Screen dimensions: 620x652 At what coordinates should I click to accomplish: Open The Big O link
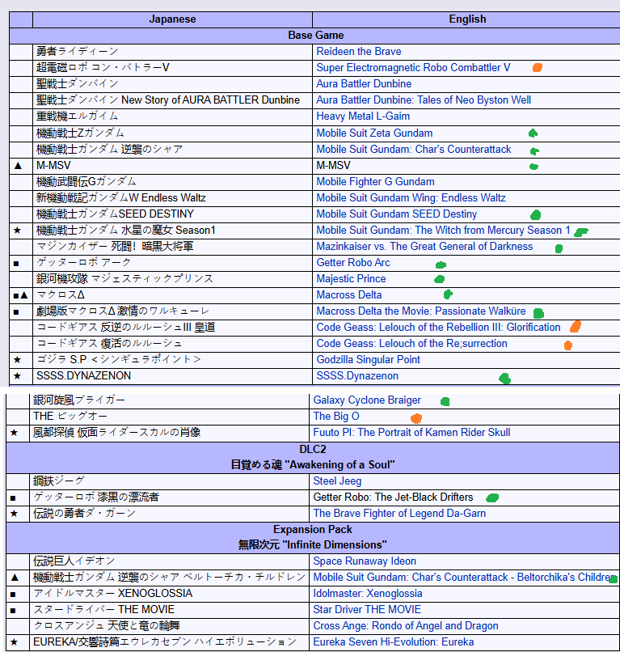[x=336, y=417]
